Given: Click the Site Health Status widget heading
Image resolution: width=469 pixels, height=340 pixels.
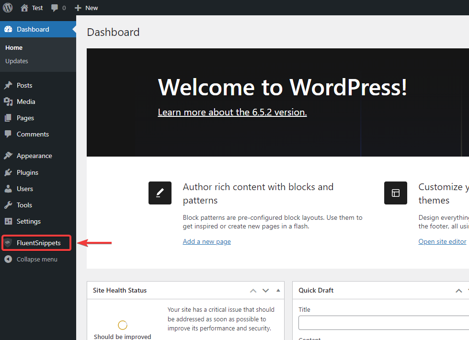Looking at the screenshot, I should (120, 290).
